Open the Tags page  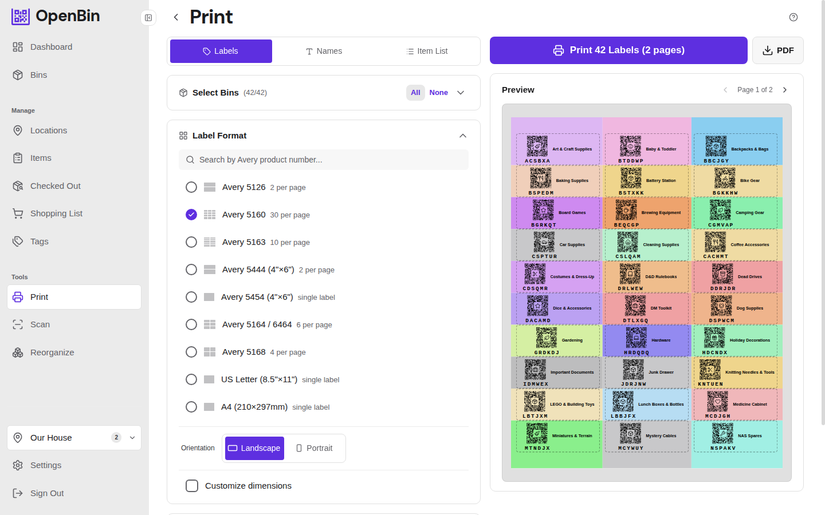[x=74, y=241]
